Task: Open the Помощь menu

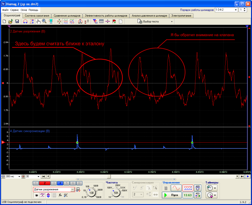Action: (x=33, y=10)
